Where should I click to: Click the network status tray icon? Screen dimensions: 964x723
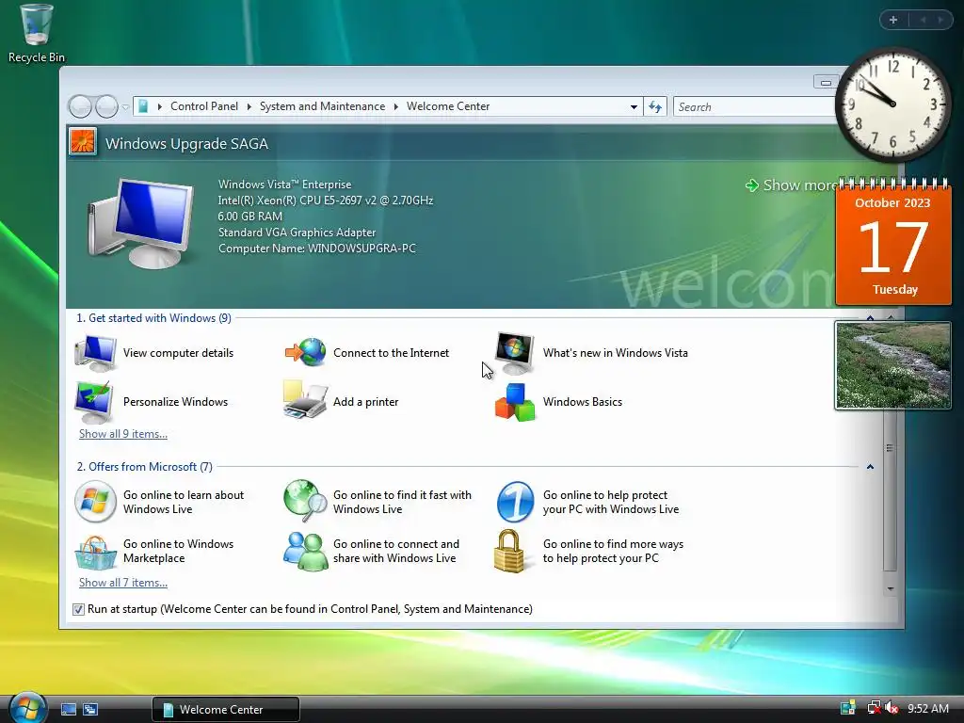click(873, 708)
